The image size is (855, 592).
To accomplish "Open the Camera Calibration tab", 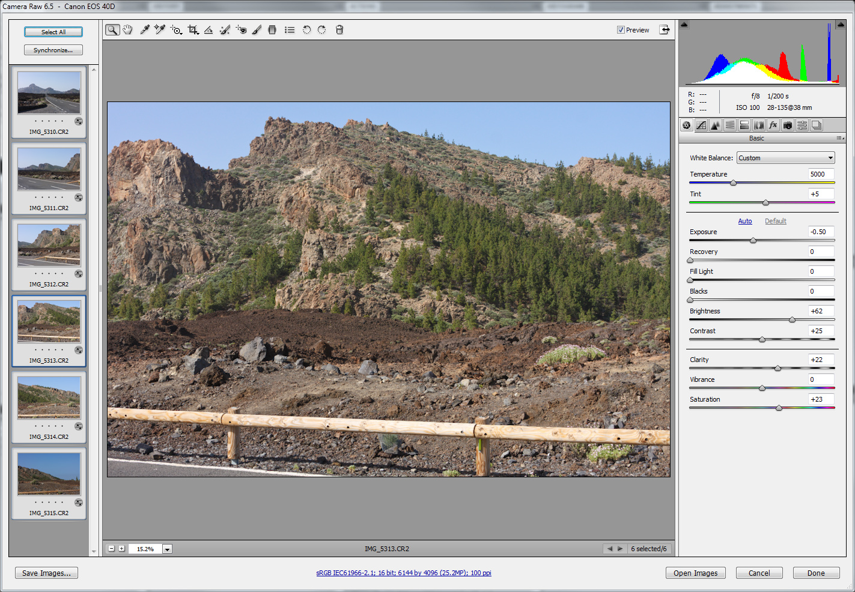I will (x=788, y=125).
